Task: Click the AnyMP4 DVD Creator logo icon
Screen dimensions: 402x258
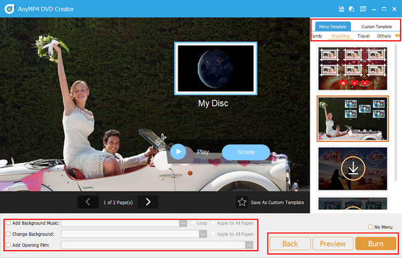Action: click(9, 9)
